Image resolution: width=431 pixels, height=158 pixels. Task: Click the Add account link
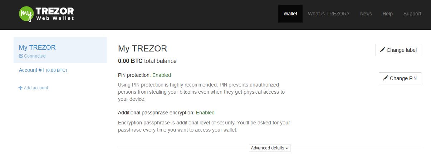33,88
